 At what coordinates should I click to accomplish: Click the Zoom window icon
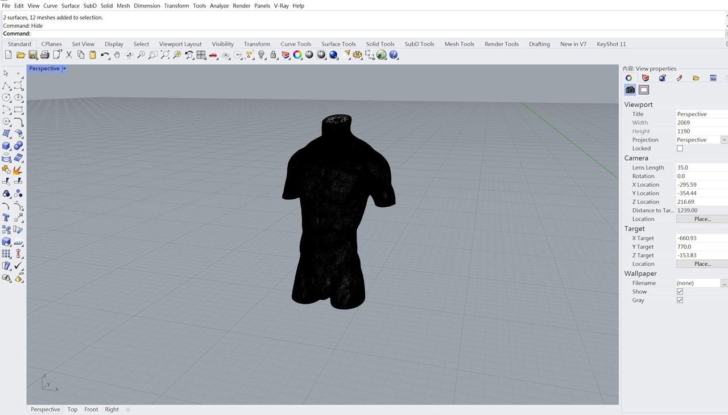point(153,55)
